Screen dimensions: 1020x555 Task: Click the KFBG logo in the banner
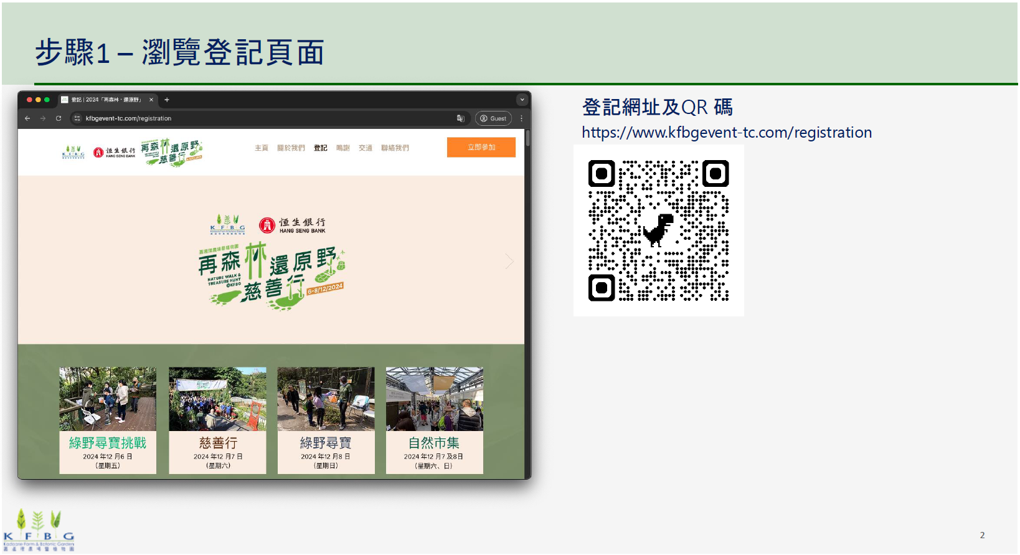coord(227,225)
